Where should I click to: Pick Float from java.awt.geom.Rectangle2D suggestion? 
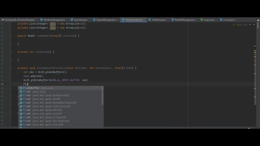(x=61, y=121)
